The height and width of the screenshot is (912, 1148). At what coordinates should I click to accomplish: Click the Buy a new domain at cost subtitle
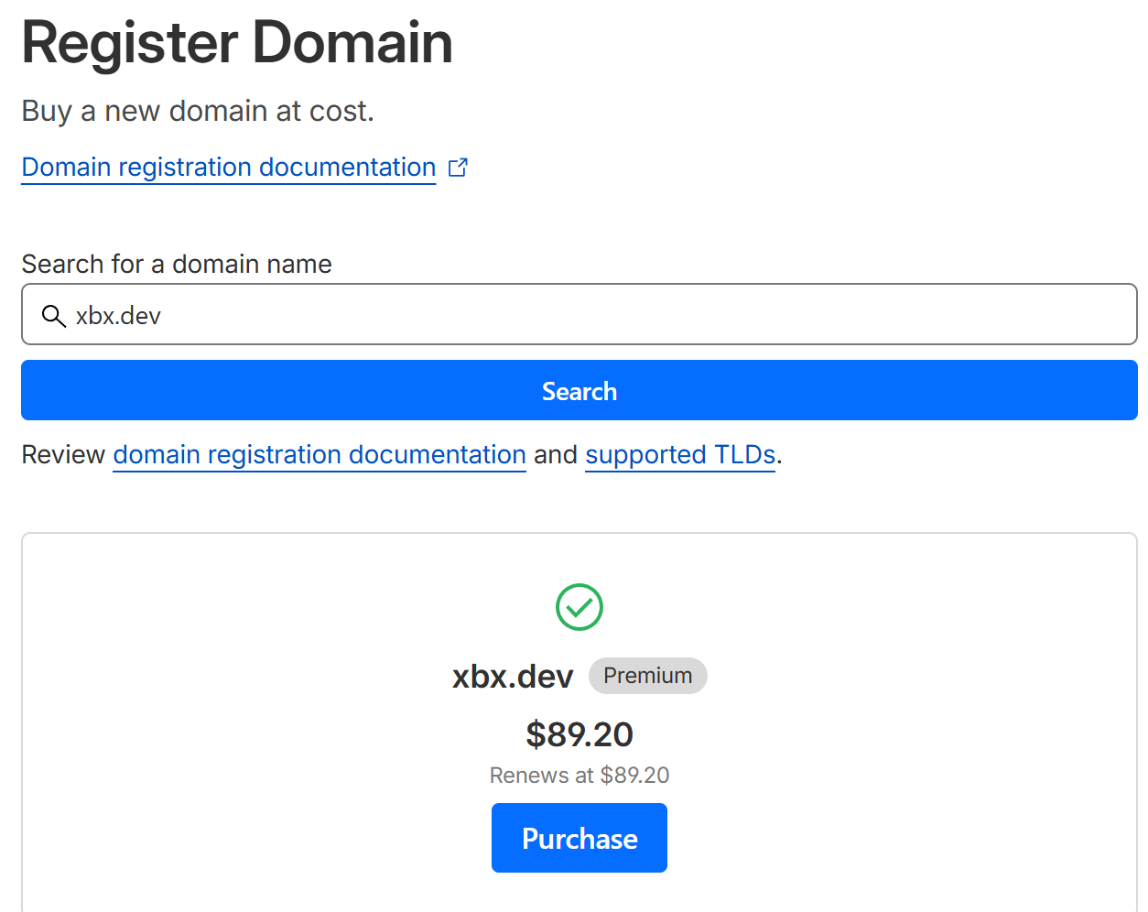tap(197, 110)
